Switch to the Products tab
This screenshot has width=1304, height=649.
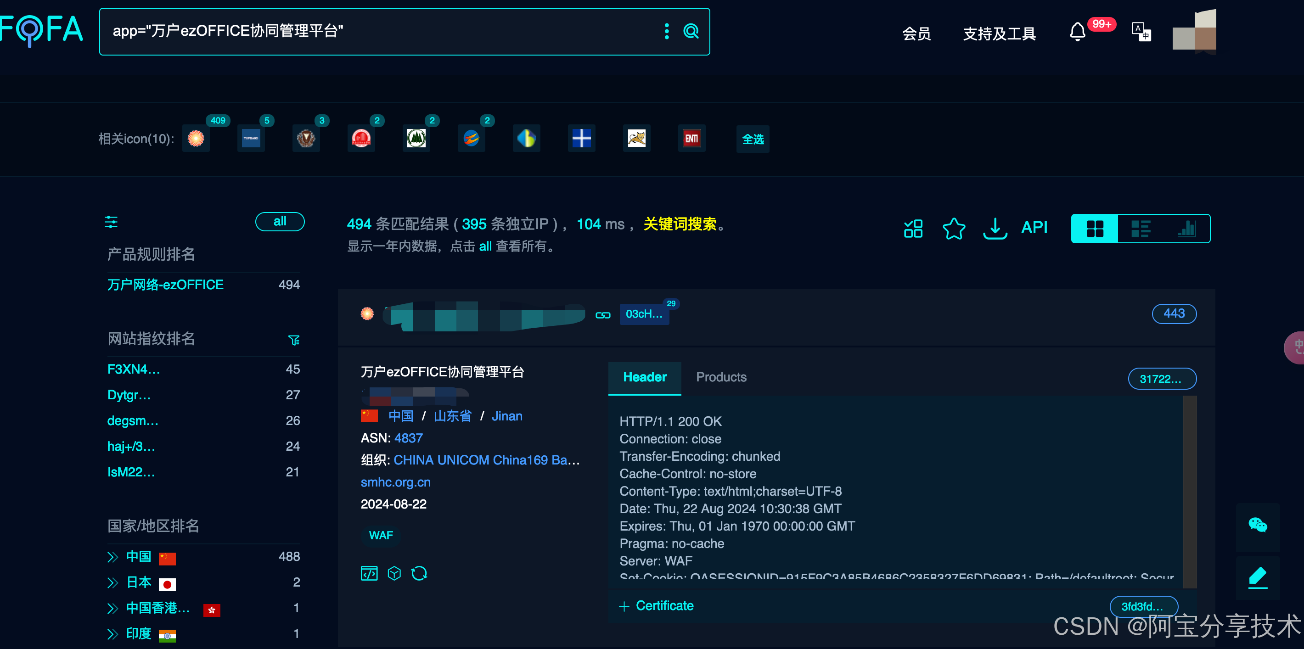(721, 377)
